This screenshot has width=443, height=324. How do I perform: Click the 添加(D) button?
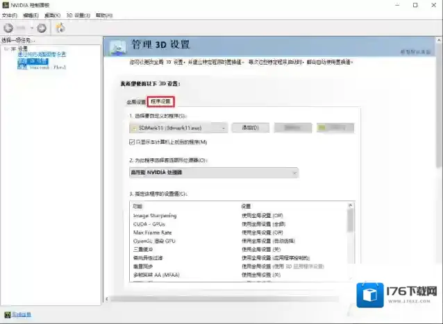point(251,128)
